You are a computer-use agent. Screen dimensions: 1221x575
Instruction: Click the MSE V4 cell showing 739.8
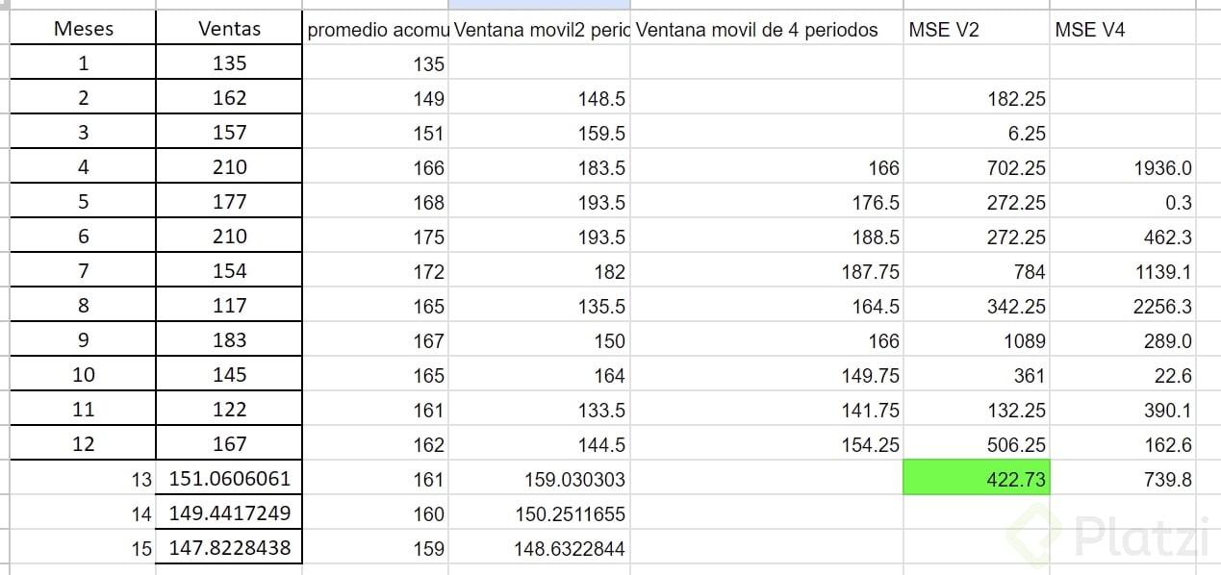[1124, 479]
